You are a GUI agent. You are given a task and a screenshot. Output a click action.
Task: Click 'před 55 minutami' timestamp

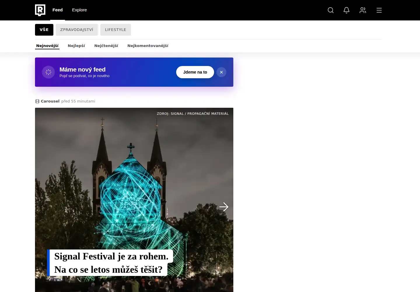point(78,101)
